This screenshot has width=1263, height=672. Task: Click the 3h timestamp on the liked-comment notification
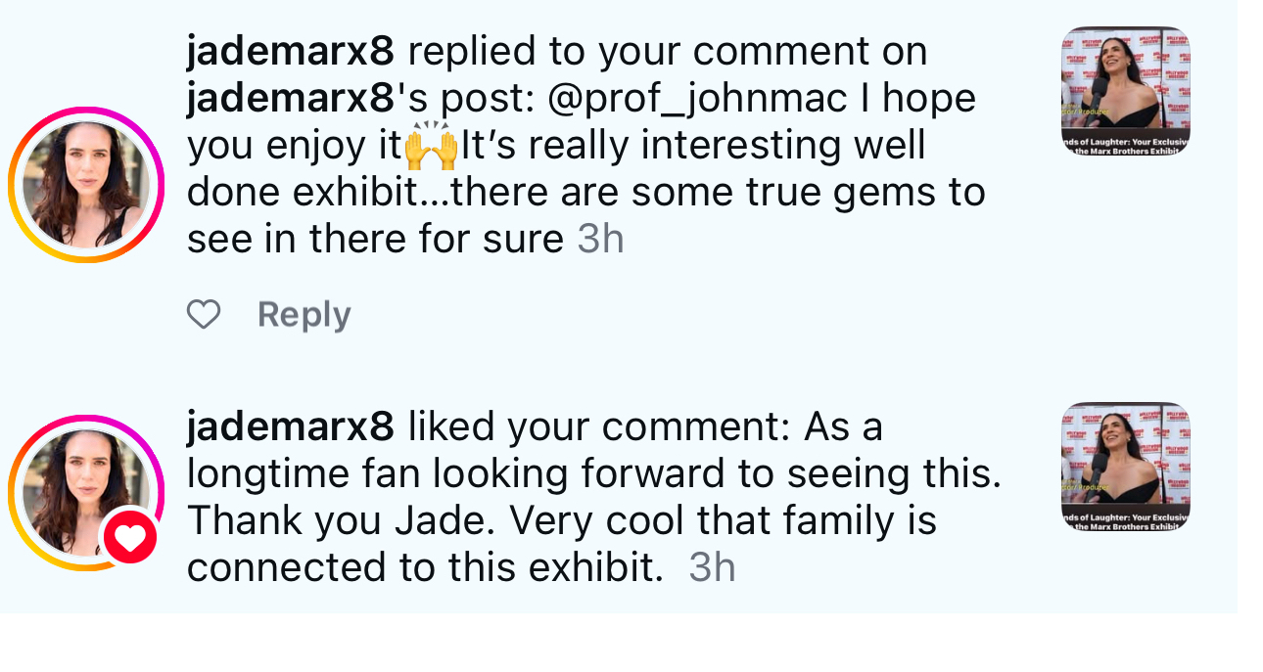coord(712,567)
